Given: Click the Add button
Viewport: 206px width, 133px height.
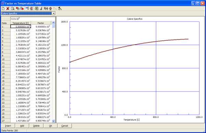Looking at the screenshot, I should tap(22, 126).
